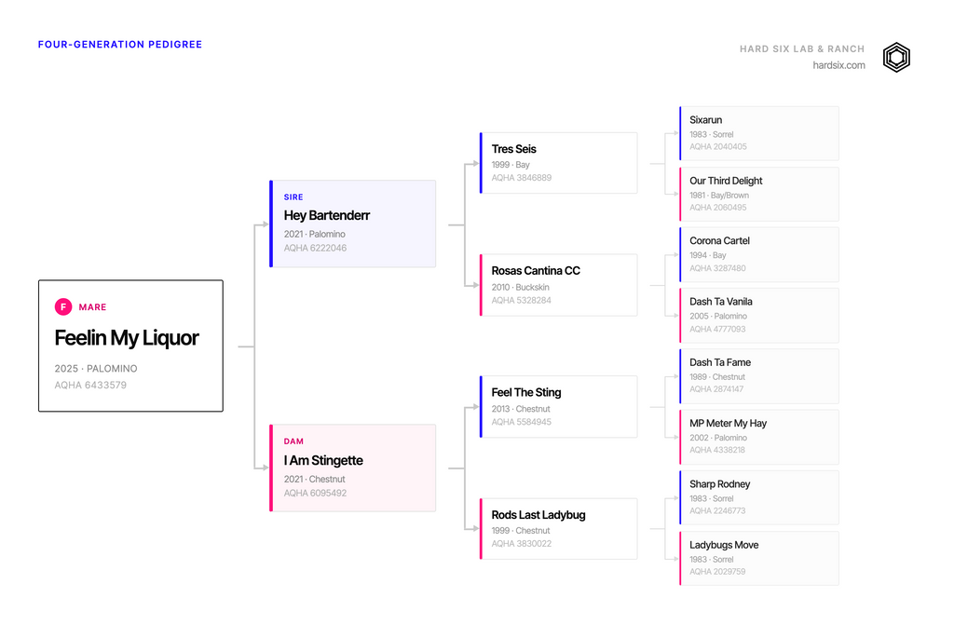Select the Our Third Delight card

[x=759, y=194]
